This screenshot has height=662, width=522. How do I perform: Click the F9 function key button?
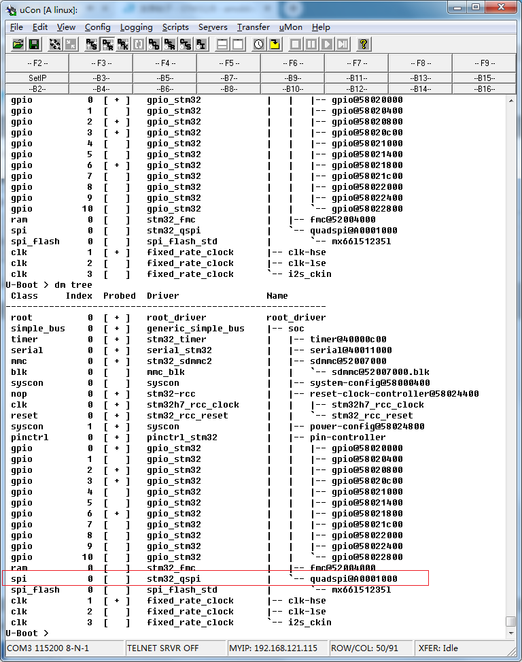click(x=485, y=63)
